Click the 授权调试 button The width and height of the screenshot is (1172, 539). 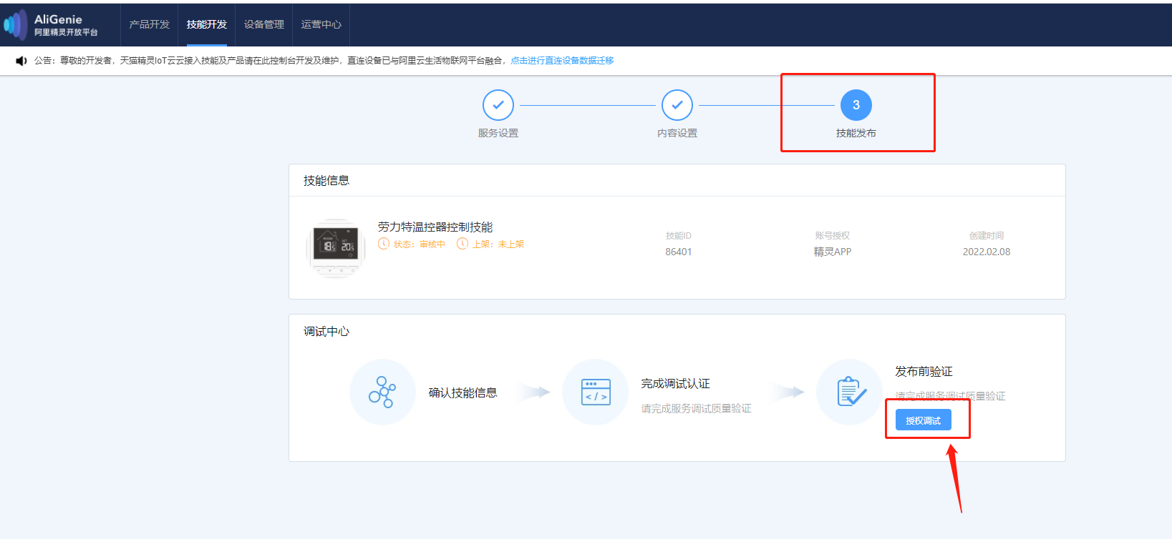924,420
